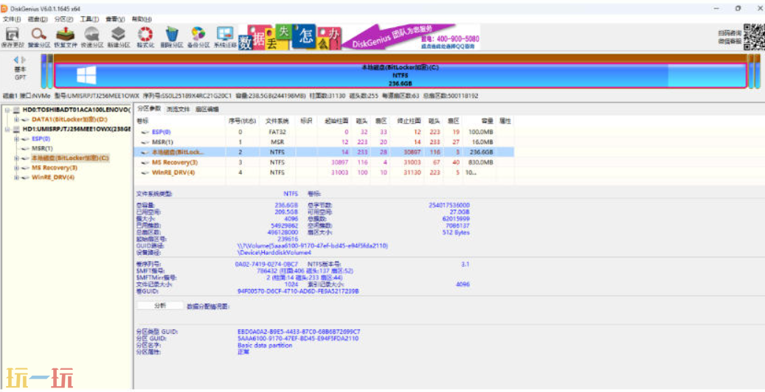
Task: Click the DiskGenius logo in the title bar
Action: 4,8
